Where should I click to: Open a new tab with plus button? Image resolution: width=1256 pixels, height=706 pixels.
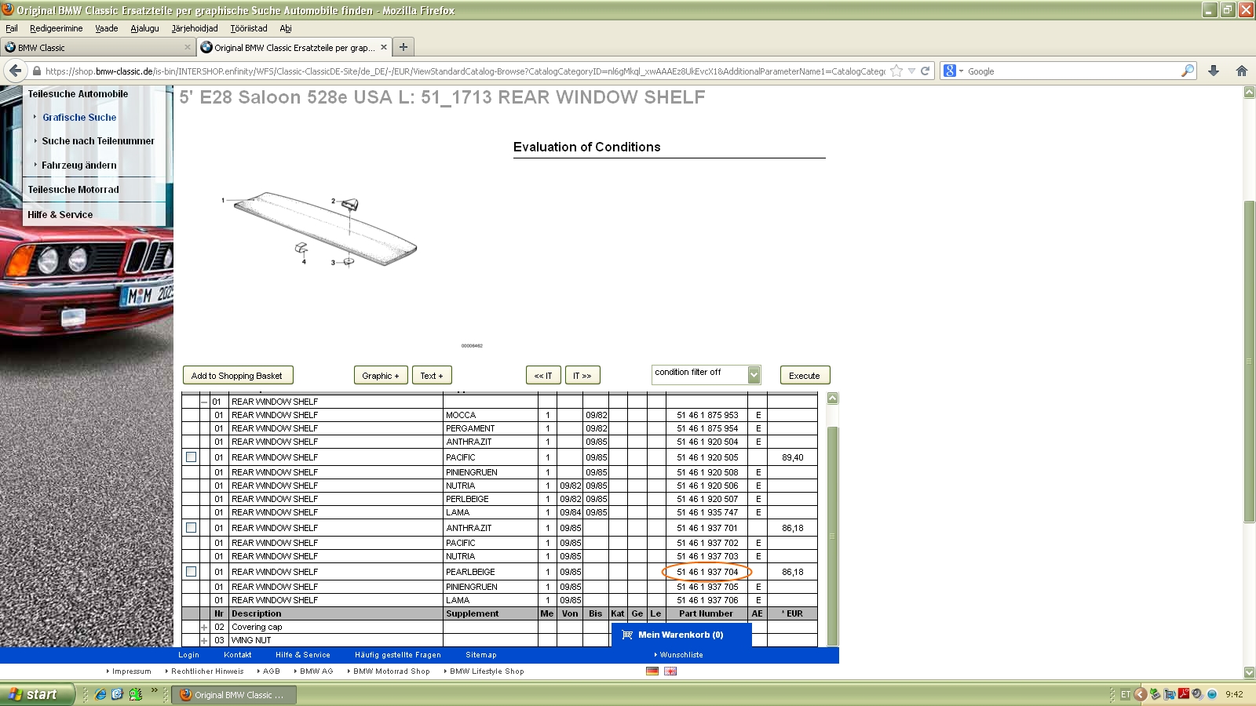click(403, 47)
